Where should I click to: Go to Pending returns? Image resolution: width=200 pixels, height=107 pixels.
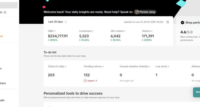[93, 66]
